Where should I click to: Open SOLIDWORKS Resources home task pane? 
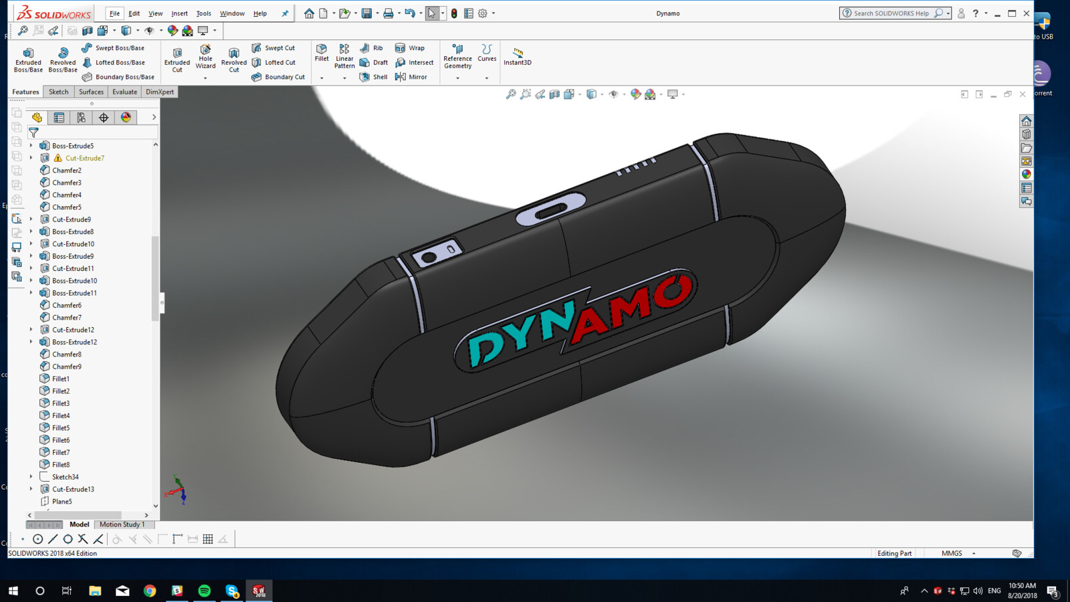pyautogui.click(x=1027, y=121)
